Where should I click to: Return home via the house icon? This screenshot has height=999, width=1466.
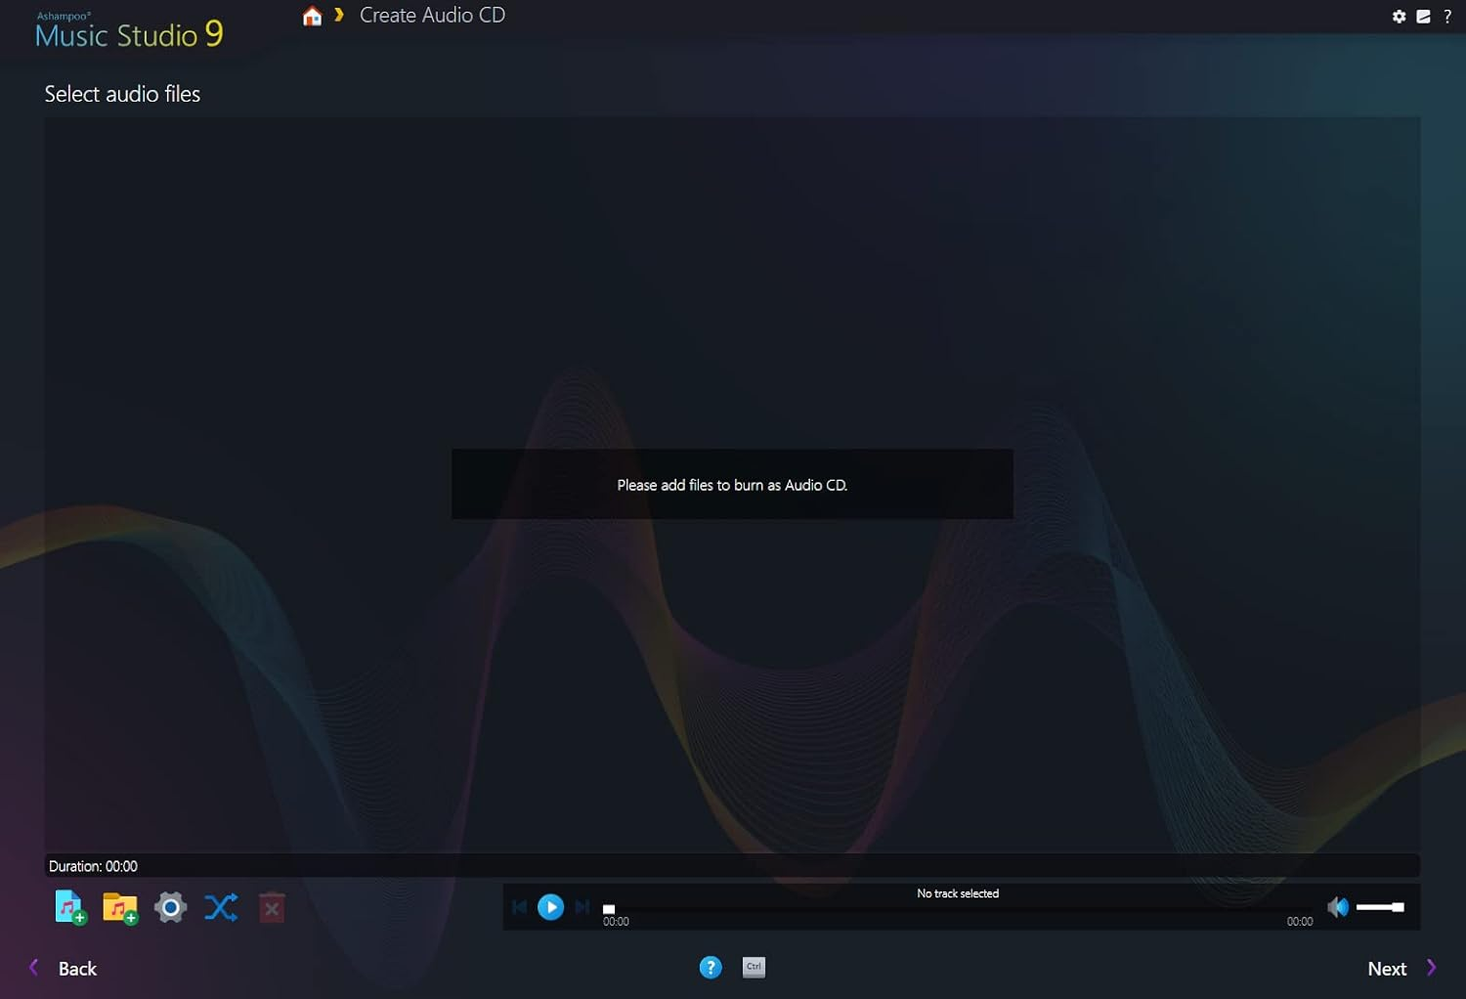(311, 15)
